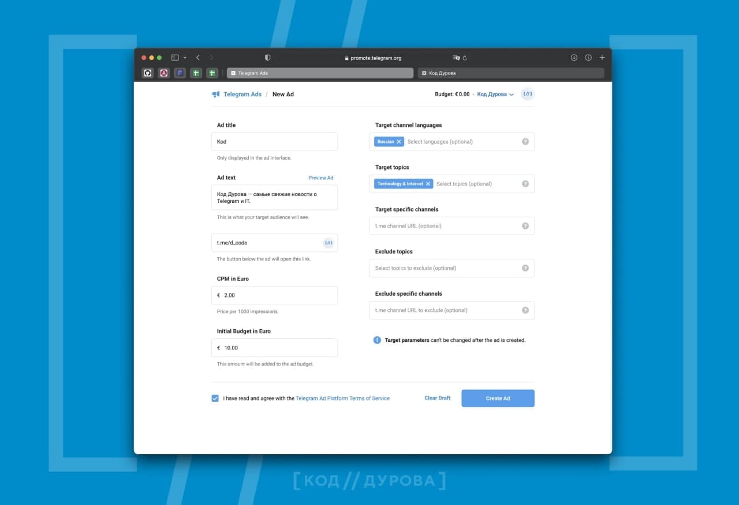Viewport: 739px width, 505px height.
Task: Click the Budget: € 0.00 label
Action: (x=452, y=94)
